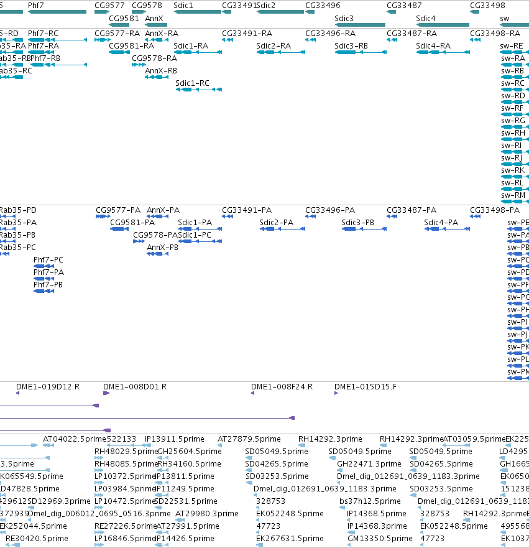Click the CG33491-RA transcript label
The height and width of the screenshot is (548, 529).
point(247,34)
